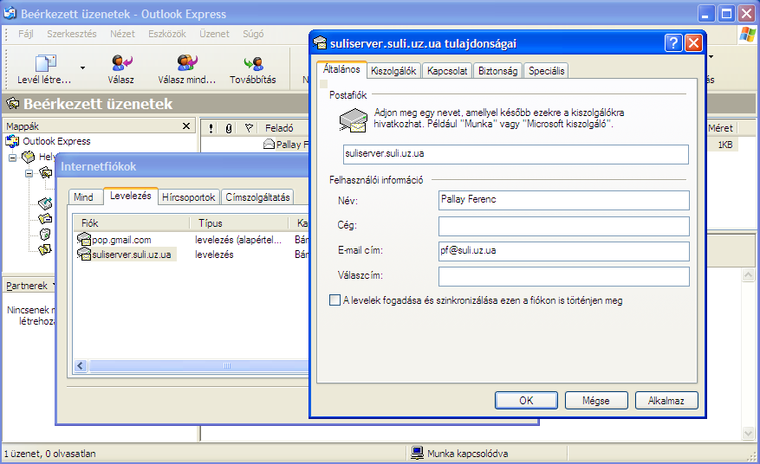Image resolution: width=760 pixels, height=464 pixels.
Task: Close the Mappák folder pane
Action: pos(186,126)
